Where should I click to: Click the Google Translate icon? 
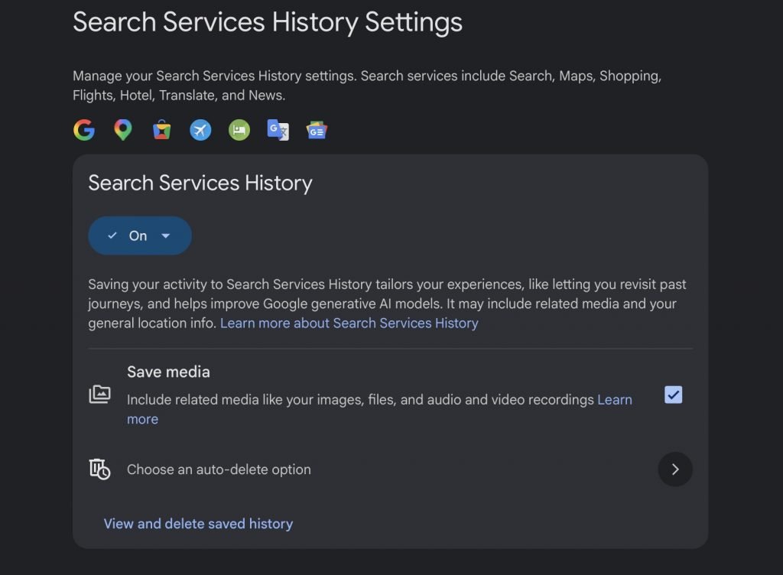(278, 130)
